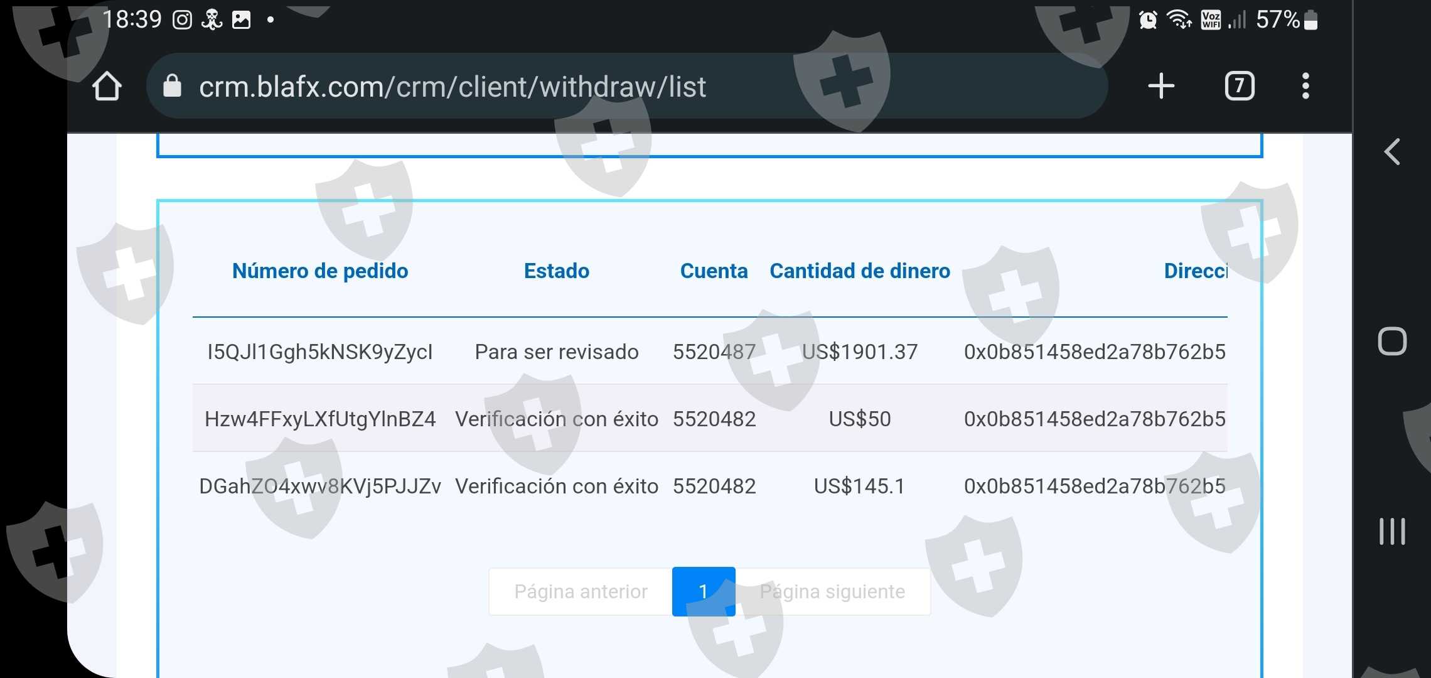Open recent apps with three-bar icon
The image size is (1431, 678).
tap(1391, 531)
